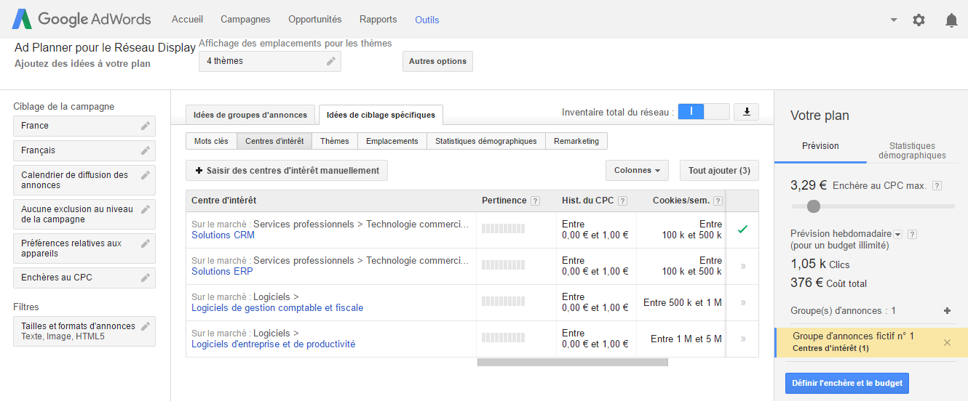Add Logiciels d'entreprise et de productivité arrow
Image resolution: width=968 pixels, height=404 pixels.
pyautogui.click(x=743, y=339)
